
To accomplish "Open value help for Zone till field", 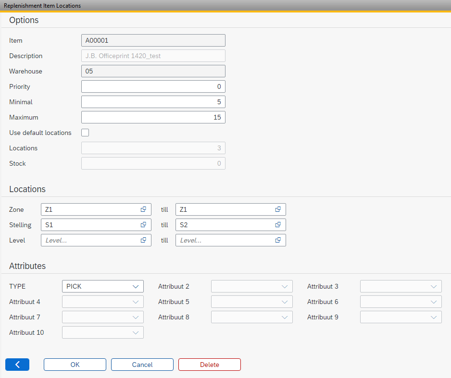I will (278, 209).
